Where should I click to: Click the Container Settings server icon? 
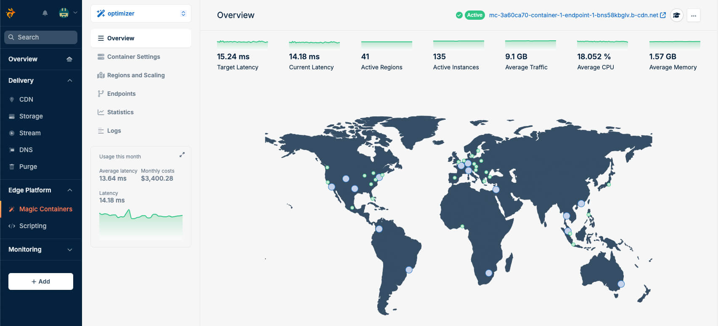101,57
